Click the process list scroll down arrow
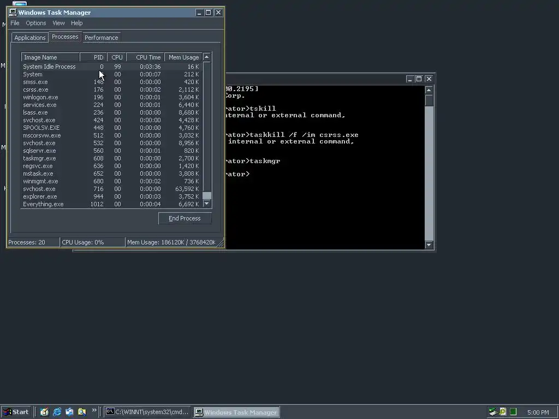 [207, 203]
